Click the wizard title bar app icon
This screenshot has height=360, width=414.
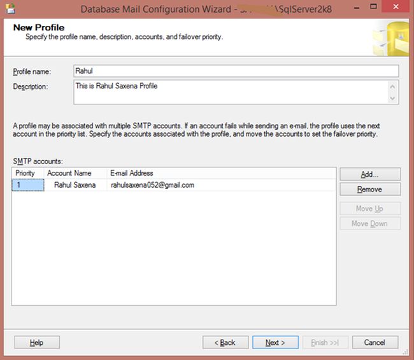point(10,8)
